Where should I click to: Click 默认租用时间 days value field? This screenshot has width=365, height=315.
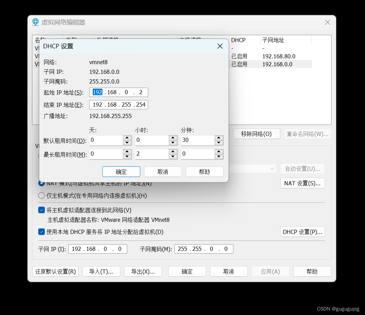(106, 140)
